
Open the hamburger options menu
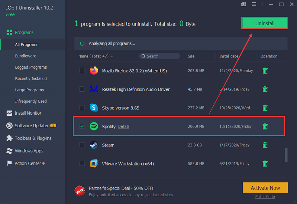[x=254, y=4]
